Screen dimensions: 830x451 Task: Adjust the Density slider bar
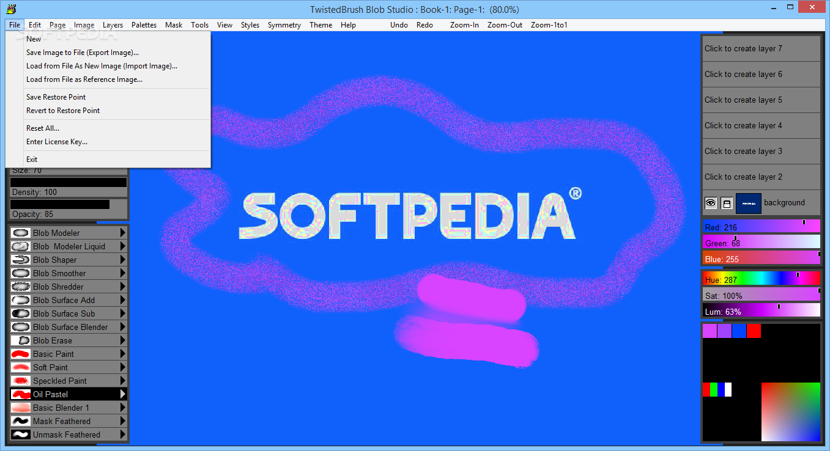[69, 182]
